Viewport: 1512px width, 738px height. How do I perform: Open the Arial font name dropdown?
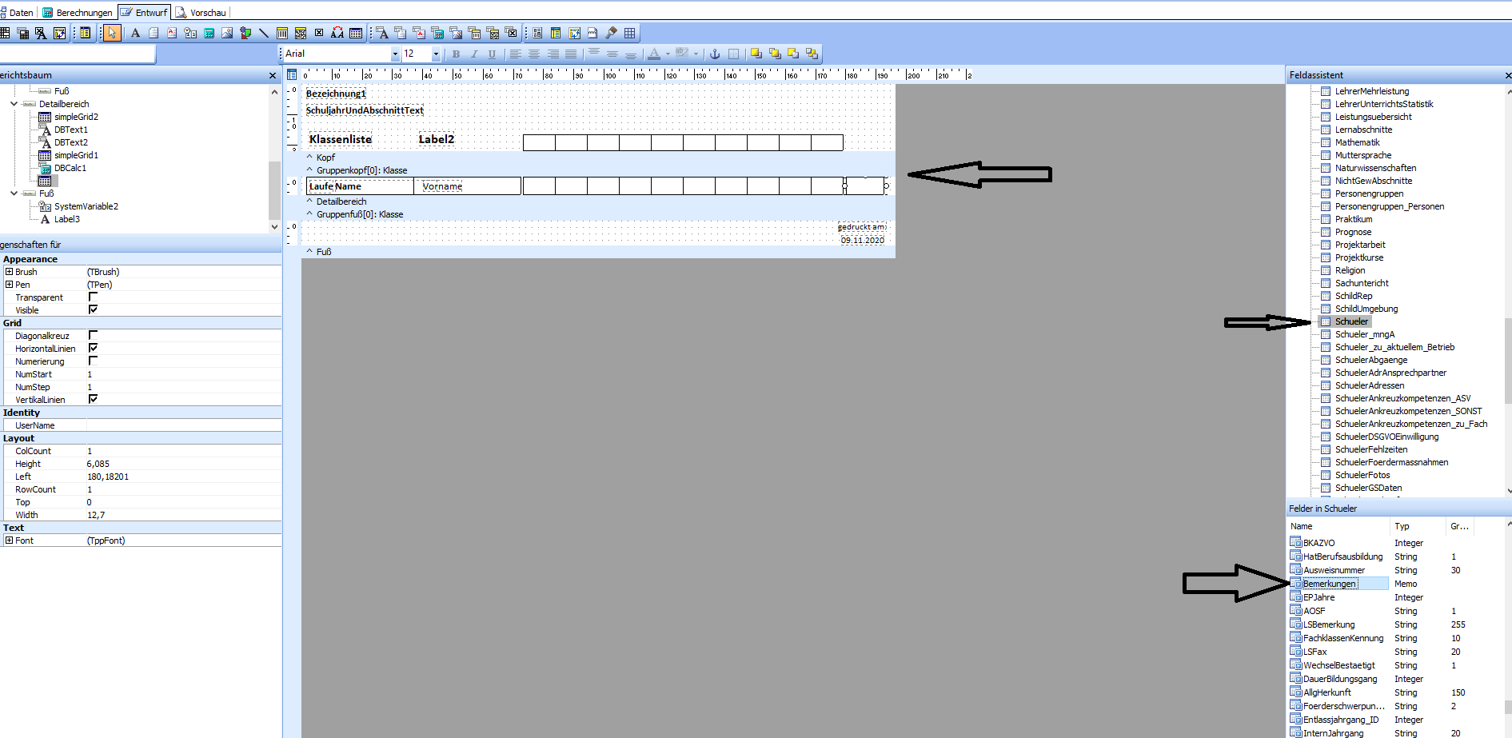pos(394,54)
